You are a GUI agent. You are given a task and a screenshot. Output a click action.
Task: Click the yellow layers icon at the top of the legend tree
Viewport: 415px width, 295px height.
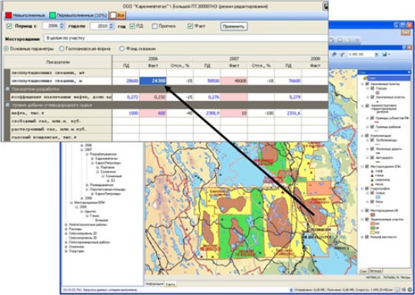tap(365, 78)
